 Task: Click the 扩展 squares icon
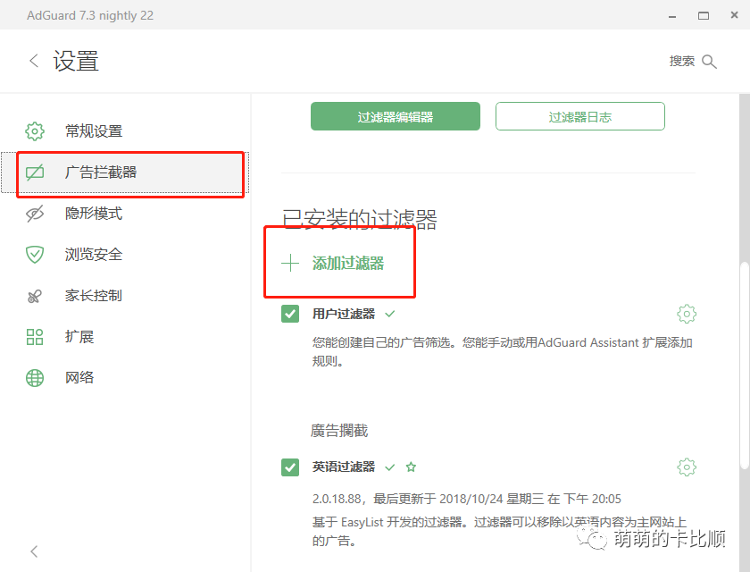[35, 337]
